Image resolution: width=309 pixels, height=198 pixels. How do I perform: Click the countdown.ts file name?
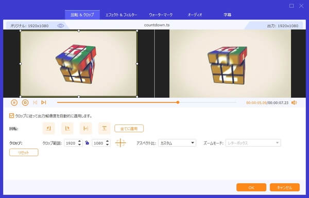[157, 25]
